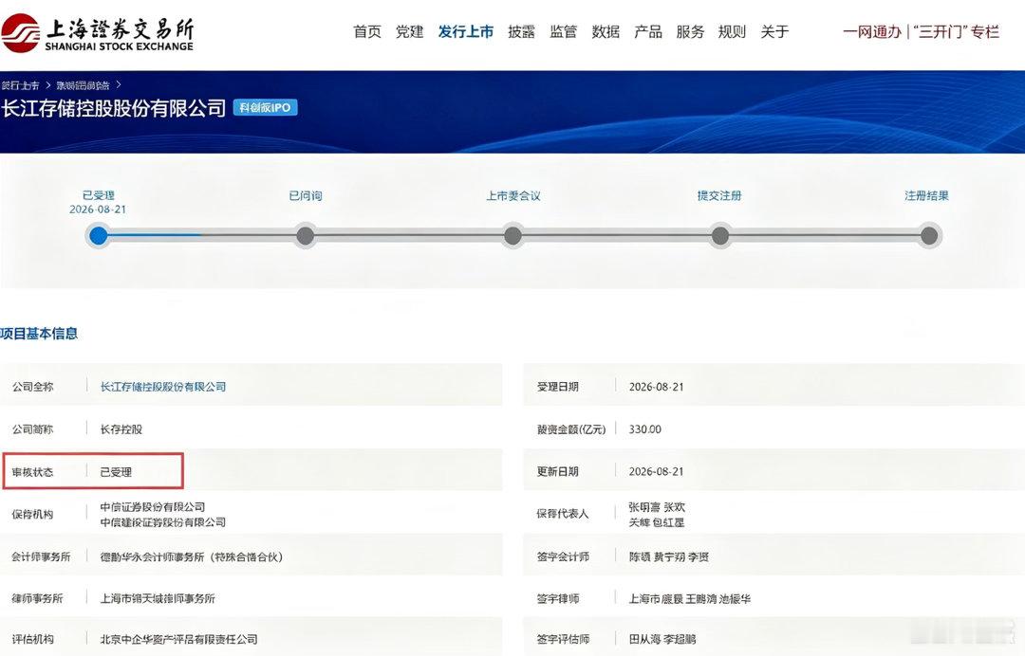Click the signing lawyers value row
The image size is (1025, 656).
pos(690,598)
